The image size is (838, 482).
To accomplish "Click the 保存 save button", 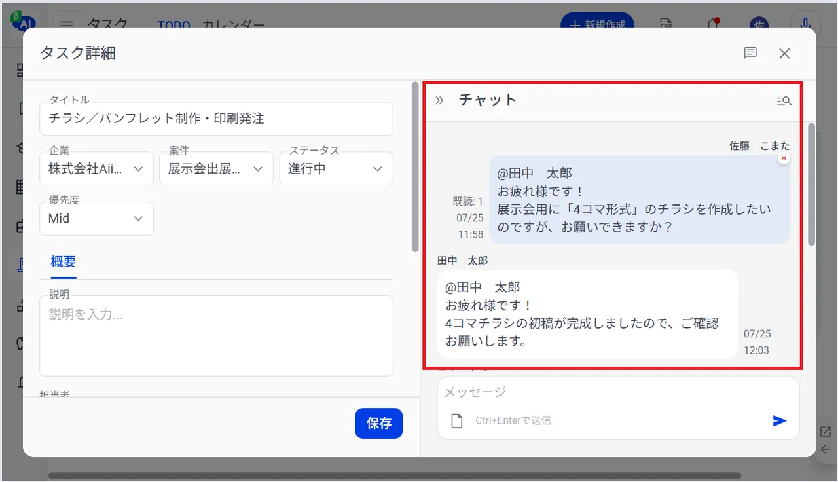I will [x=378, y=423].
